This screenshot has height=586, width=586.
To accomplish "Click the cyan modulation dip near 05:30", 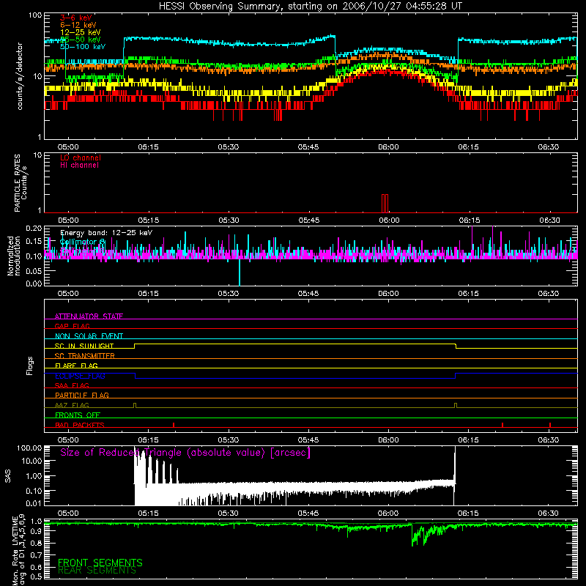I will (240, 272).
